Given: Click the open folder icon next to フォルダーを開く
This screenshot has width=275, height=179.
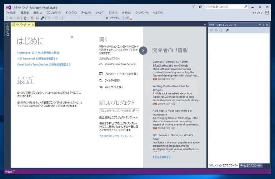Looking at the screenshot, I should click(x=101, y=80).
